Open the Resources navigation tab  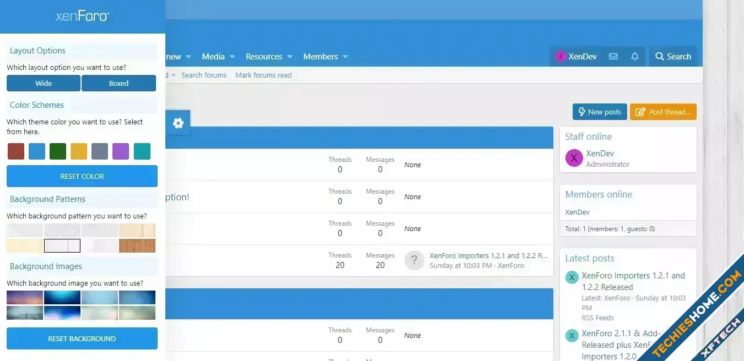[x=263, y=57]
